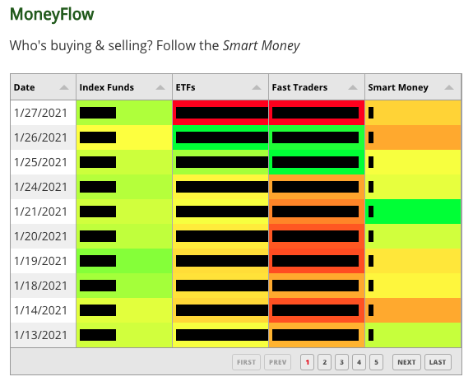Screen dimensions: 473x386
Task: Click red ETFs cell for 1/27/2021
Action: point(220,113)
